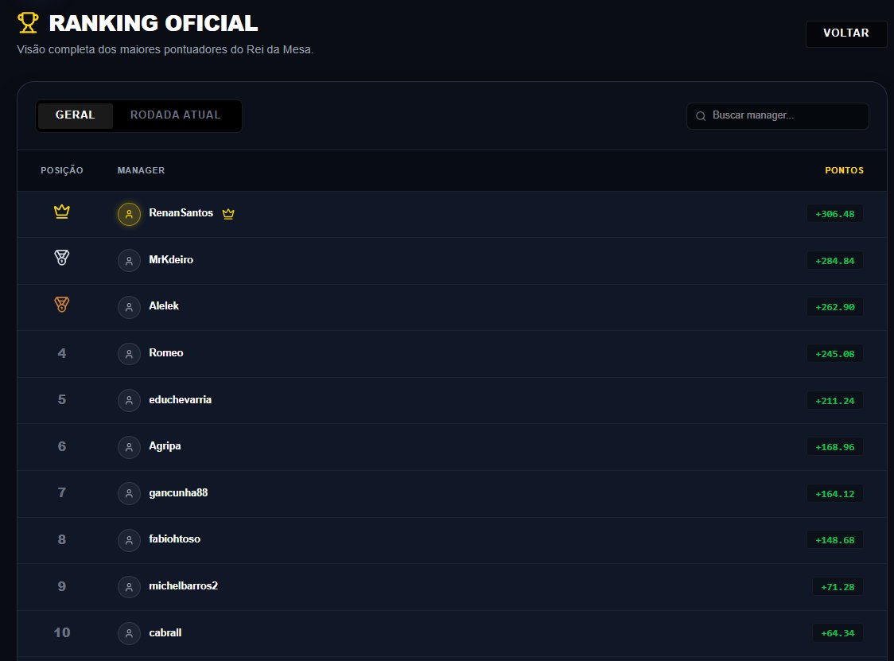This screenshot has height=661, width=894.
Task: Click the subtitle Visão completa dos maiores pontuadores
Action: (165, 49)
